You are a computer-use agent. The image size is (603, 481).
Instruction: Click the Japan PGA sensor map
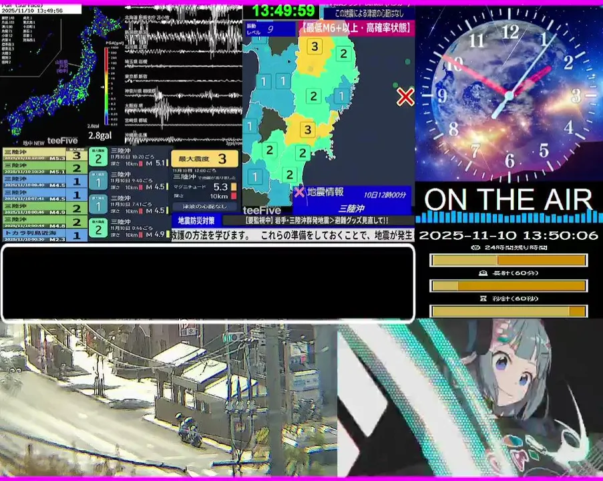(61, 73)
